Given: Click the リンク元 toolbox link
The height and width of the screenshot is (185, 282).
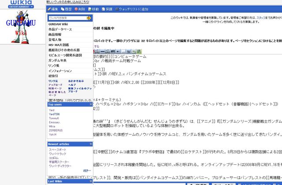Looking at the screenshot, I should (53, 81).
